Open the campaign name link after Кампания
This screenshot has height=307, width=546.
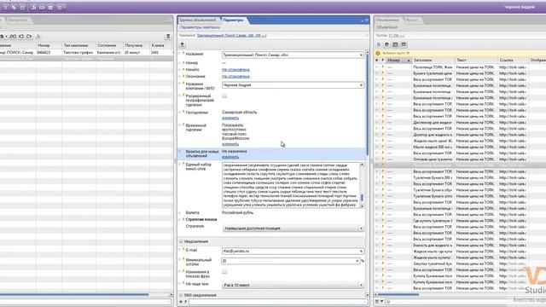(231, 36)
